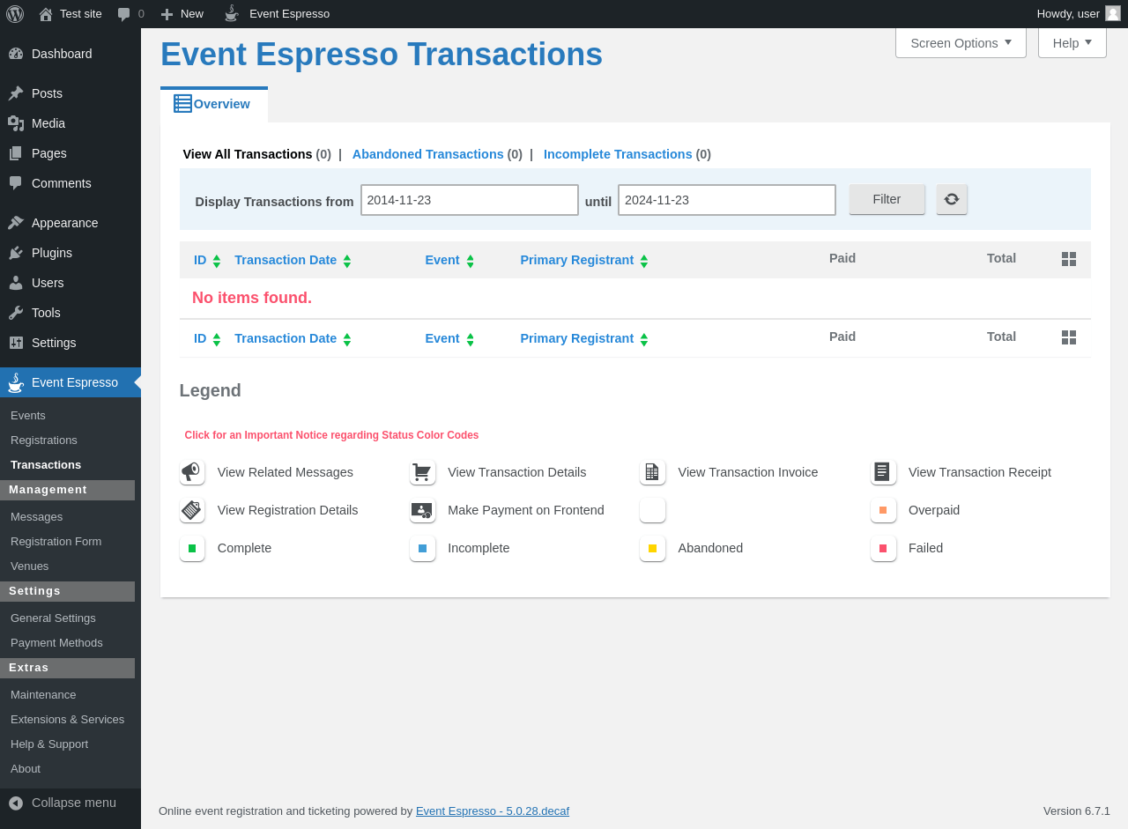Click the grid icon in table header
1128x829 pixels.
click(1069, 259)
